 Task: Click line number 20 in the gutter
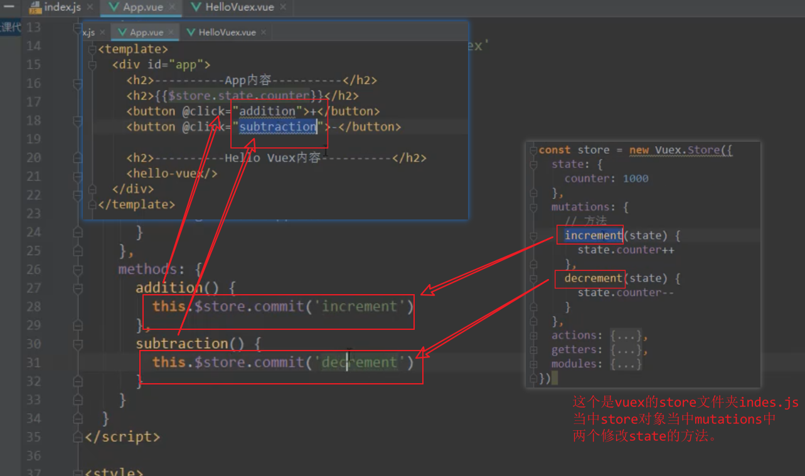point(33,157)
